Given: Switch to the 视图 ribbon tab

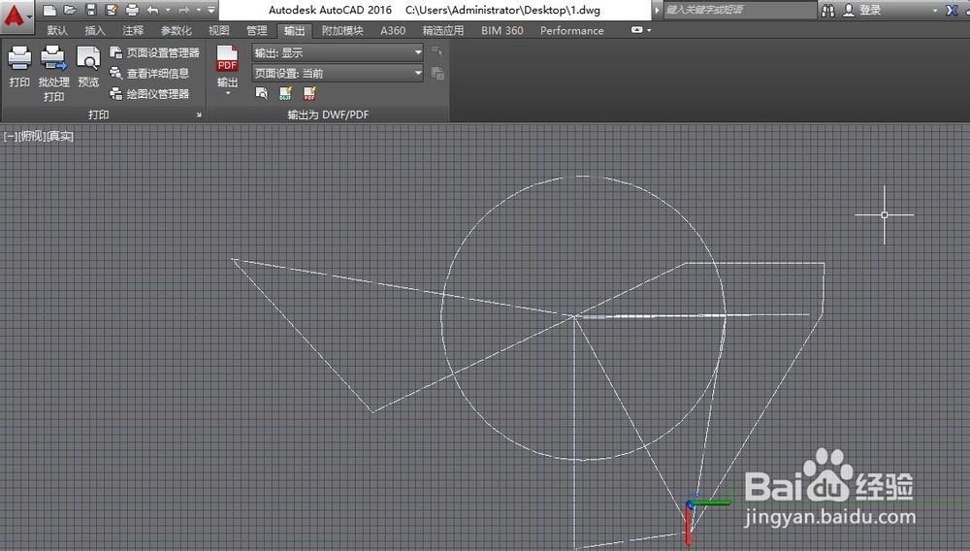Looking at the screenshot, I should pos(218,30).
